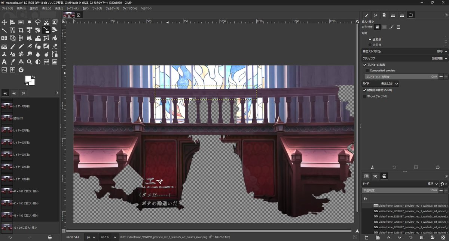Image resolution: width=449 pixels, height=241 pixels.
Task: Set transform target to layer
Action: [378, 27]
